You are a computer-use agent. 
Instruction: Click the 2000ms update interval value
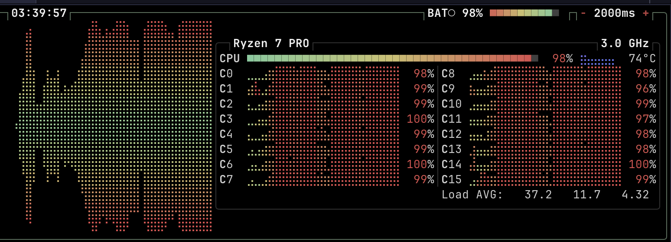coord(614,13)
